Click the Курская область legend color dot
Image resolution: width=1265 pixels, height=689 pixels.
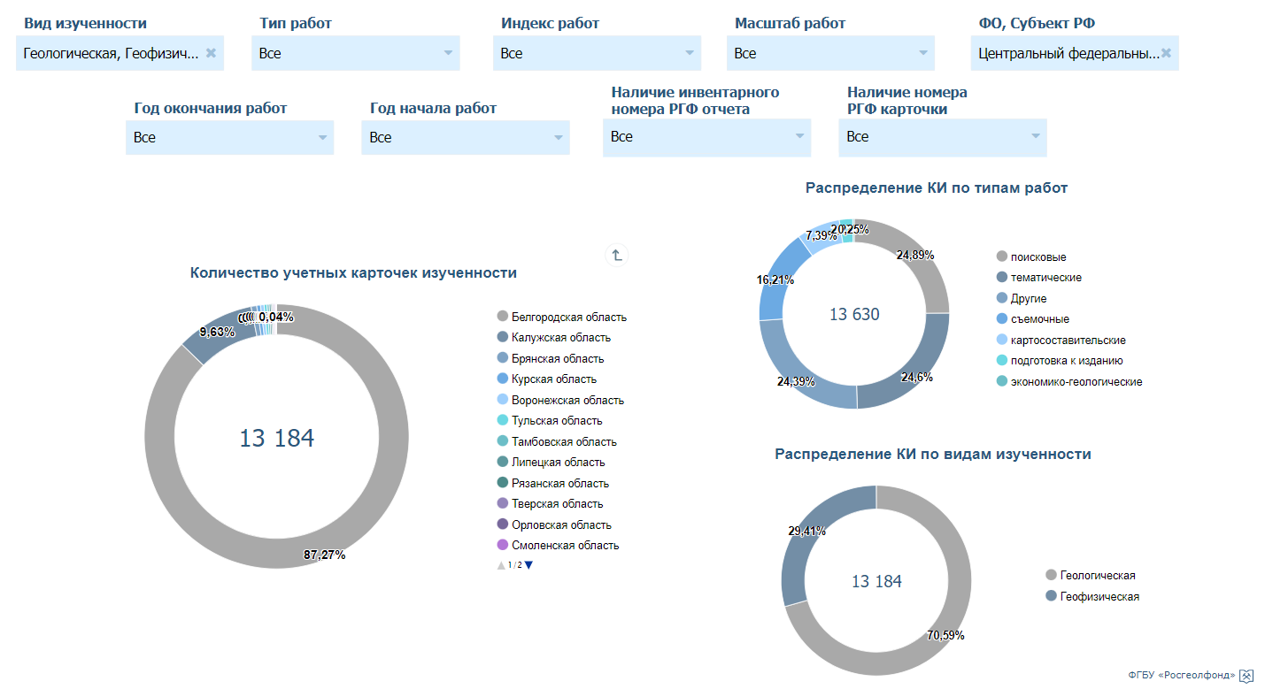pos(503,379)
